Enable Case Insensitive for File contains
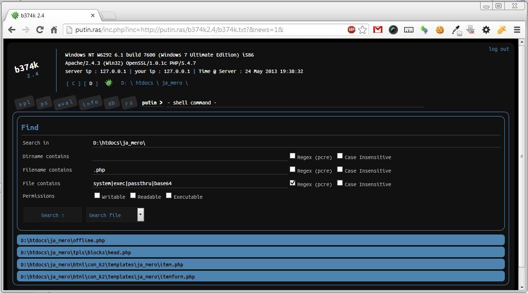 pyautogui.click(x=340, y=183)
